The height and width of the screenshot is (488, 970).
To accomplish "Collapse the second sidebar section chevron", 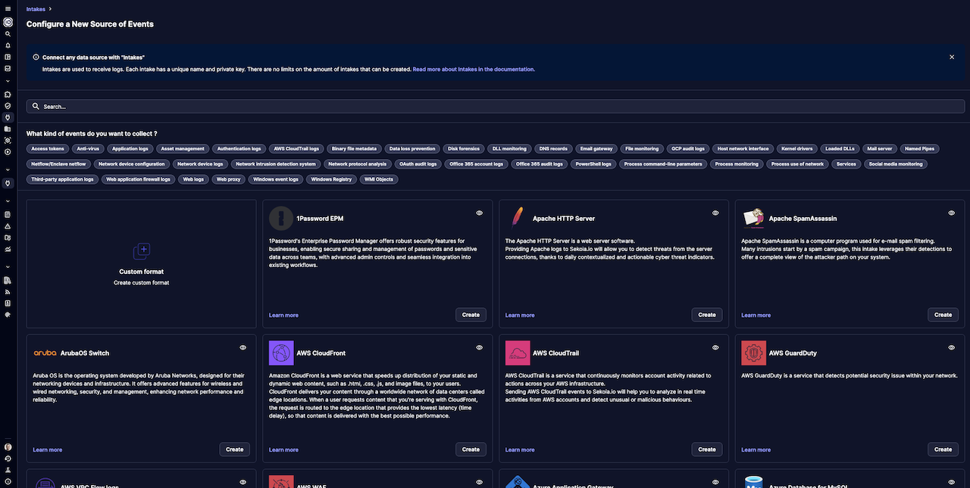I will coord(8,170).
